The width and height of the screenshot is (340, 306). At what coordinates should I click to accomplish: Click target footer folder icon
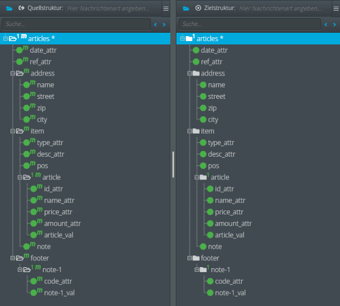(x=196, y=258)
